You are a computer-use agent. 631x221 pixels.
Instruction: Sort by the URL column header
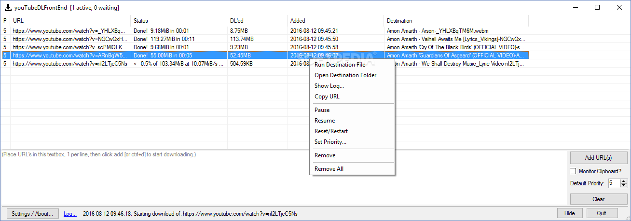(70, 21)
